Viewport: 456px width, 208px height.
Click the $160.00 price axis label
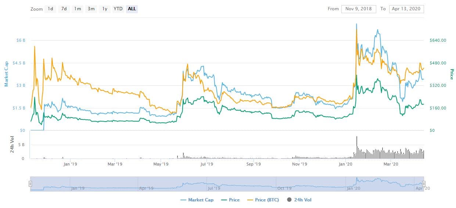click(438, 108)
